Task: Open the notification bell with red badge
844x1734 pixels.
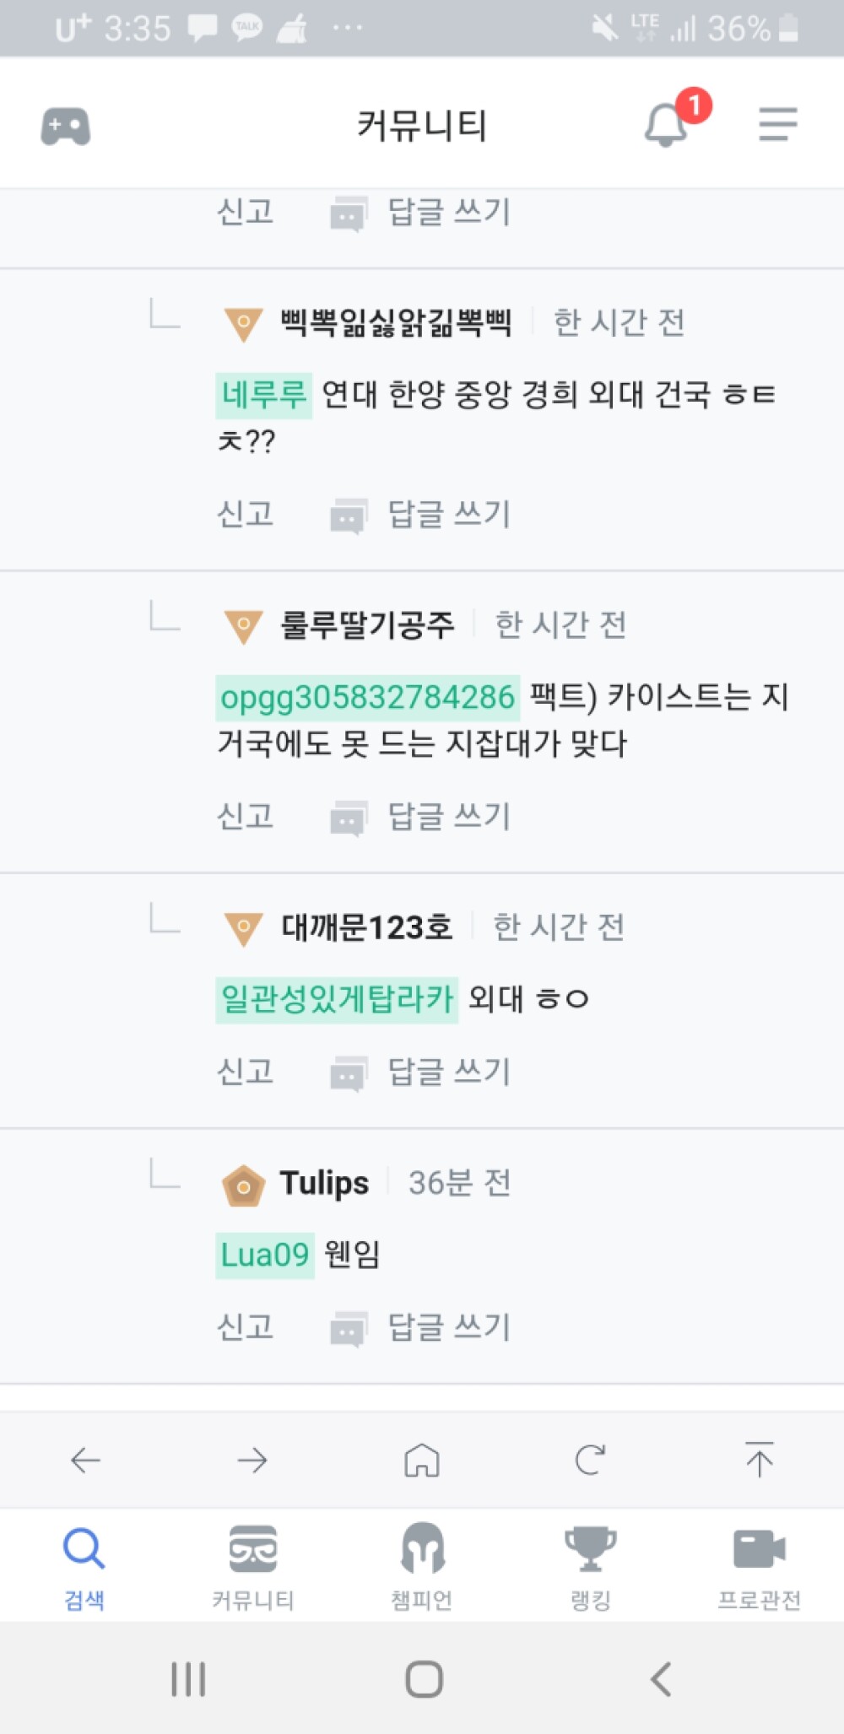Action: pos(666,124)
